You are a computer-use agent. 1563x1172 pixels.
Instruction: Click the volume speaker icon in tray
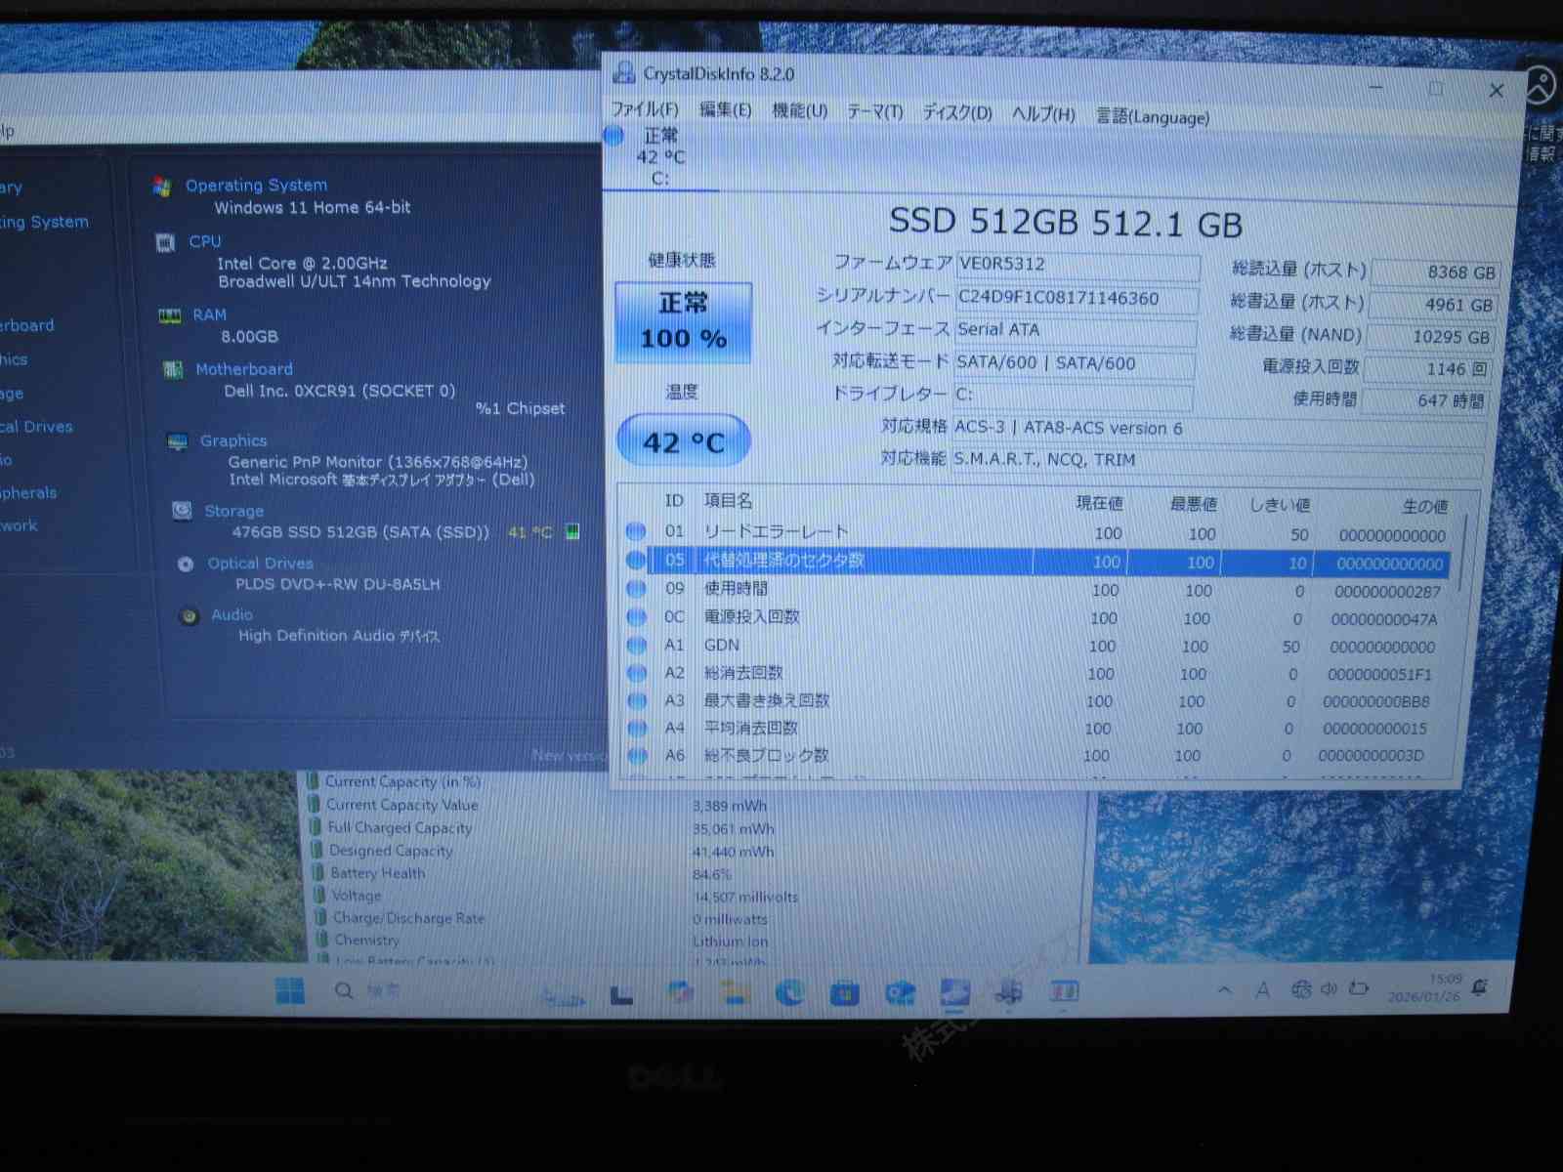tap(1329, 988)
